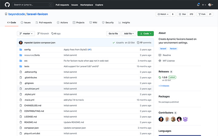
Task: Open commit hash 52da87b
Action: tap(120, 43)
